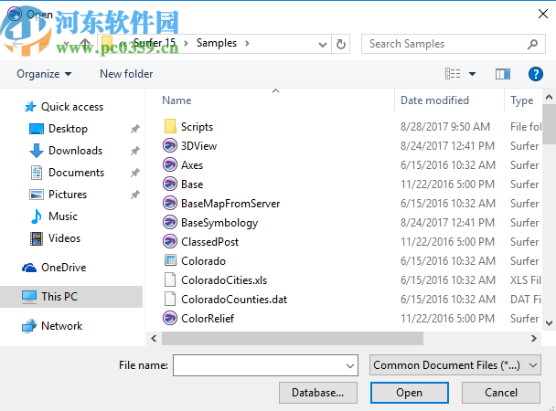
Task: Select This PC in navigation pane
Action: [x=71, y=297]
